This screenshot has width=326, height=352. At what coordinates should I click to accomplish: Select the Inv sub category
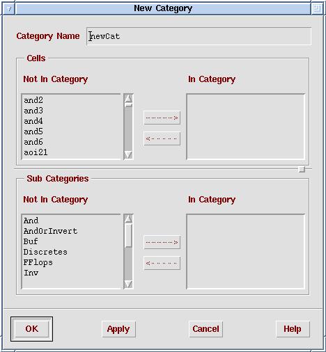pyautogui.click(x=31, y=273)
